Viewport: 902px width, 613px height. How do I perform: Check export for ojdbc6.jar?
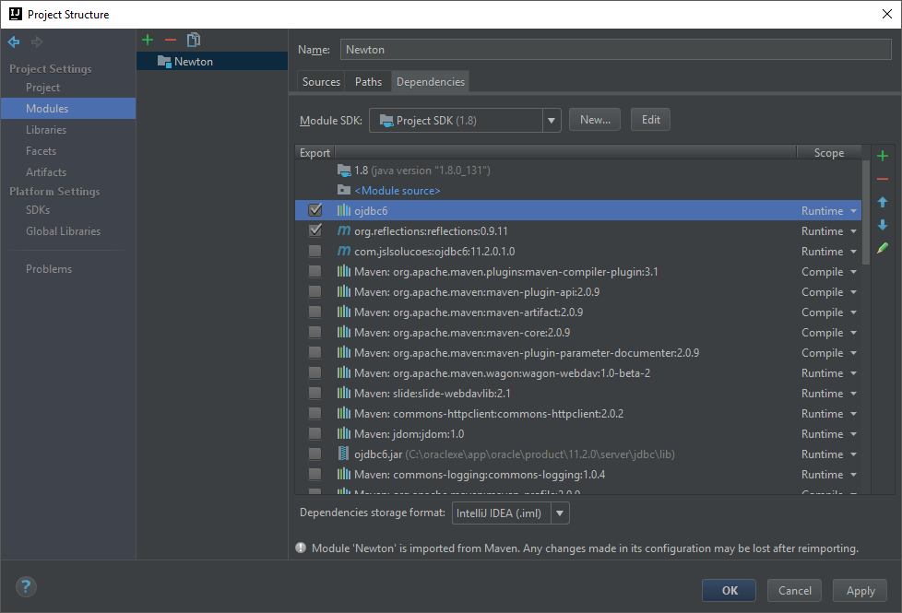pos(315,454)
